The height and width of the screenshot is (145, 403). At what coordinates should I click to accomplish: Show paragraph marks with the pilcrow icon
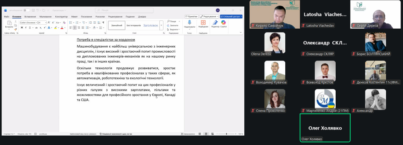103,22
